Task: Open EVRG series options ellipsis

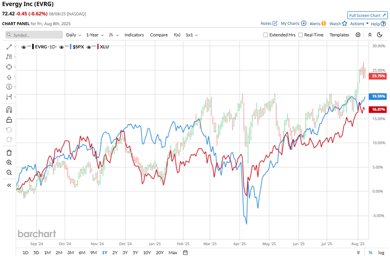Action: (29, 46)
